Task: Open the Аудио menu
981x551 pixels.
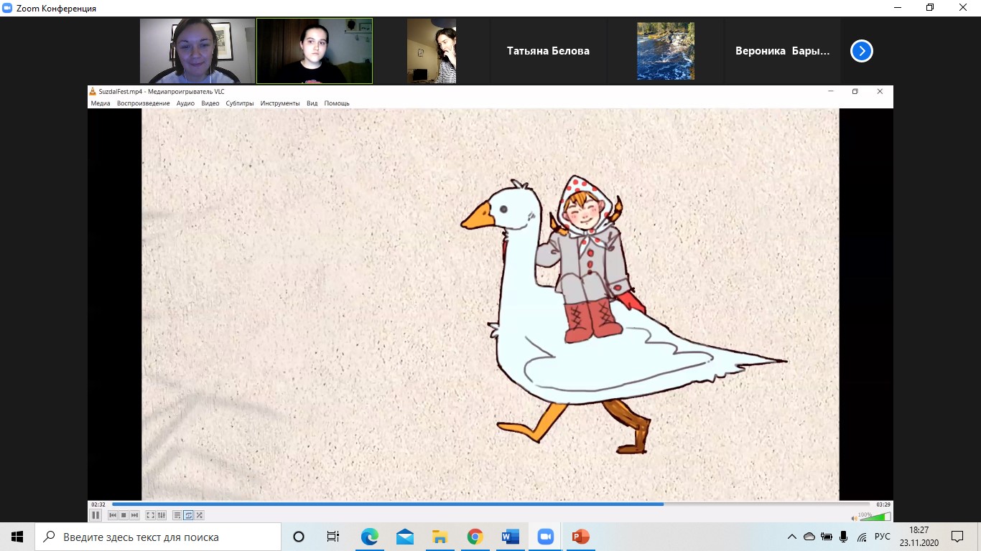Action: [185, 103]
